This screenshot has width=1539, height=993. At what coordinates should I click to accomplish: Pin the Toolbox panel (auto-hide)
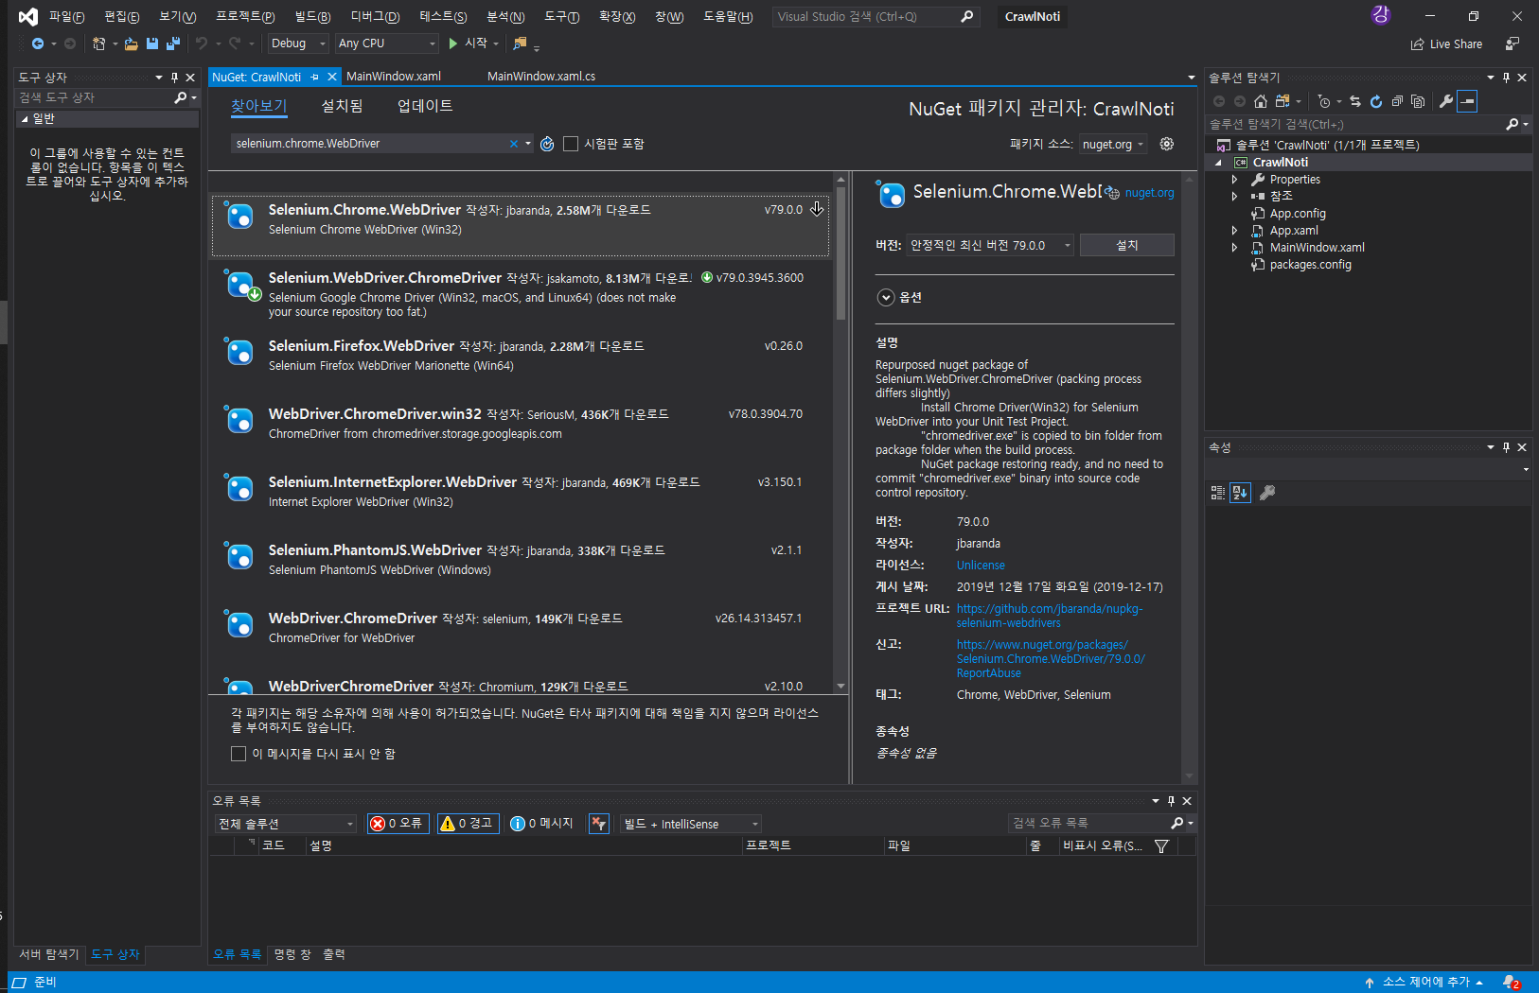tap(174, 78)
